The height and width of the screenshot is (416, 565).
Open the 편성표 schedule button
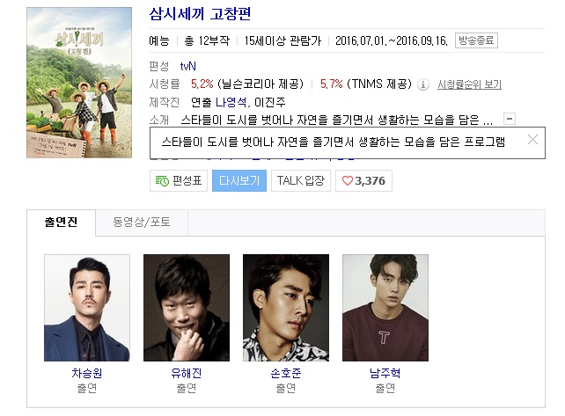(x=179, y=181)
